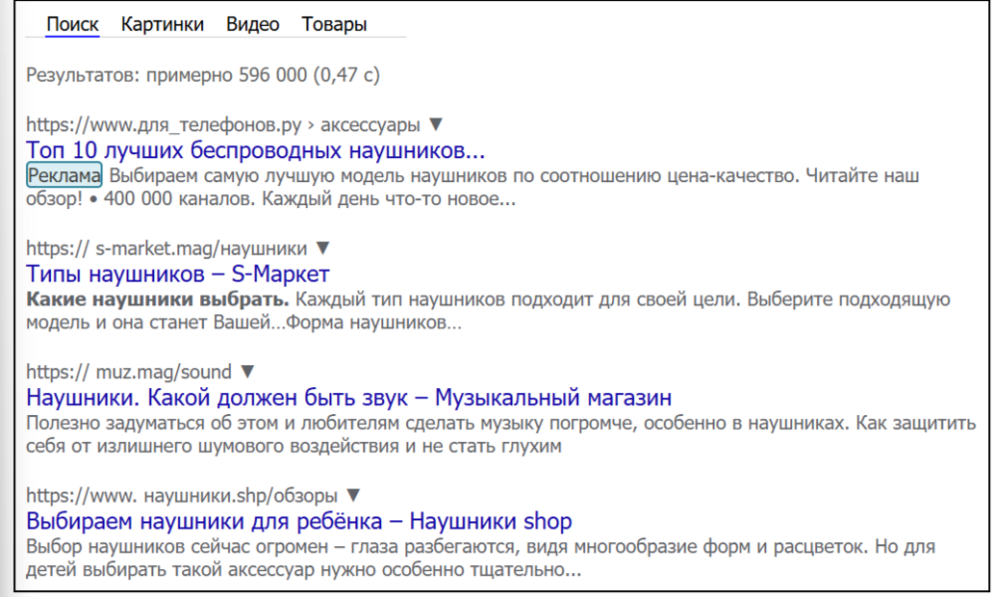Screen dimensions: 995x597
Task: Go to the Товары tab
Action: 334,25
